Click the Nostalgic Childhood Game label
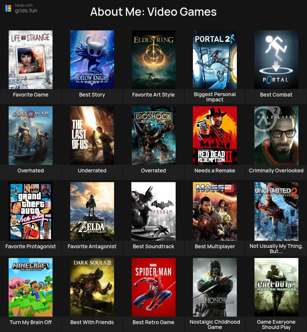 [x=215, y=324]
